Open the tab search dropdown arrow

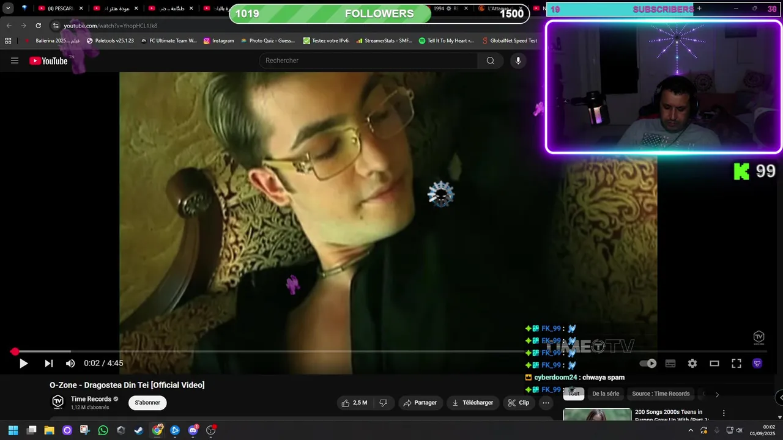(8, 9)
